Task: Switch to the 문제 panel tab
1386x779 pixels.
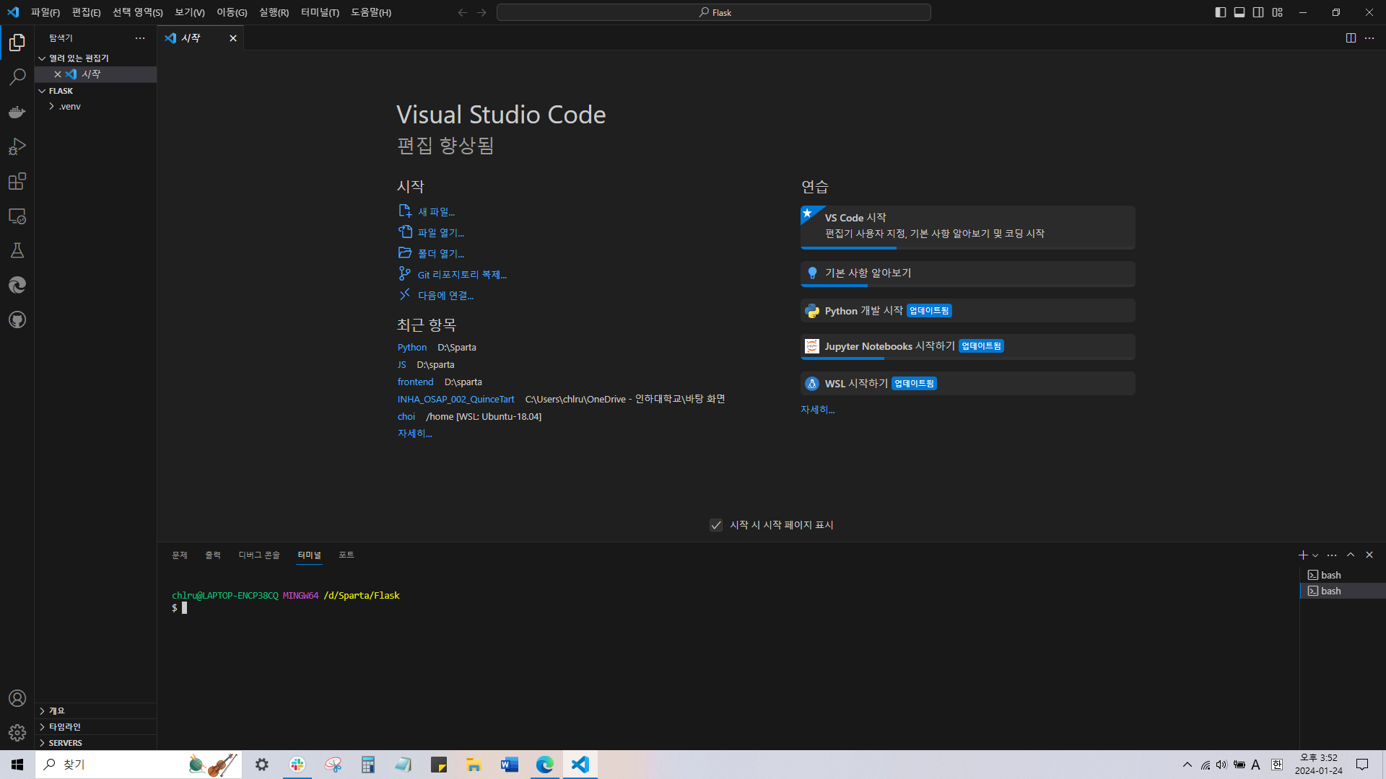Action: pos(180,555)
